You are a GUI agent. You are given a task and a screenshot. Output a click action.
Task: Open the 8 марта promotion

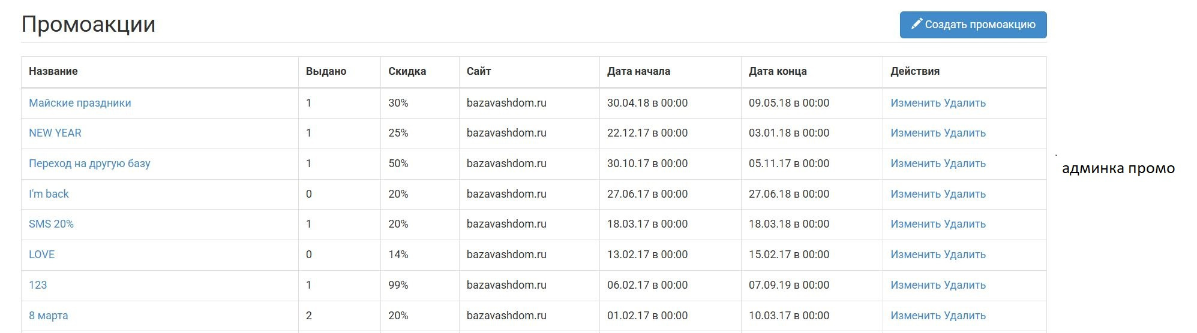tap(48, 316)
